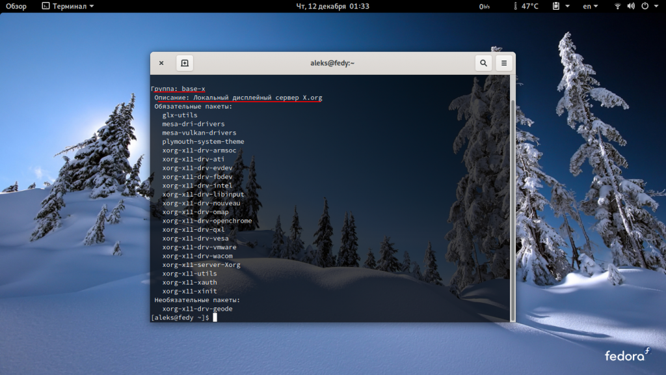Image resolution: width=666 pixels, height=375 pixels.
Task: Expand the clipboard indicator dropdown arrow
Action: coord(567,7)
